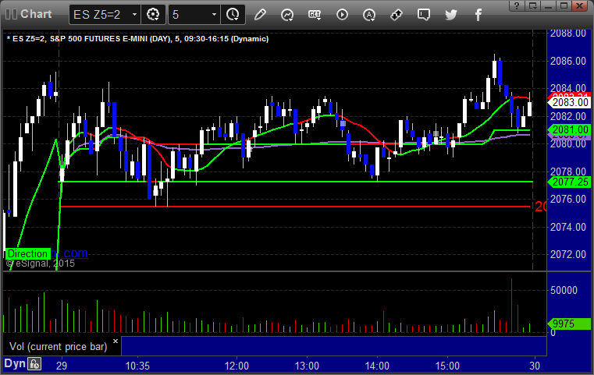Open the studies chart icon menu

tap(287, 15)
